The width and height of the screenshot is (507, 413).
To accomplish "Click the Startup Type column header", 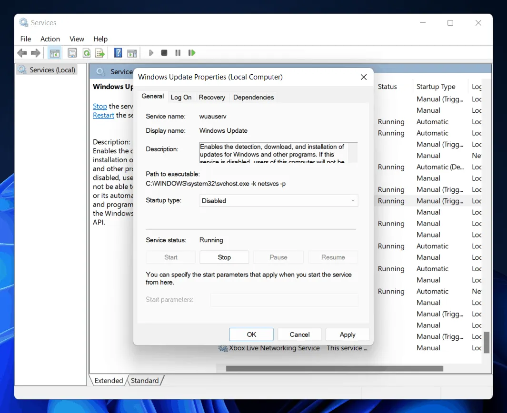I will pyautogui.click(x=436, y=87).
